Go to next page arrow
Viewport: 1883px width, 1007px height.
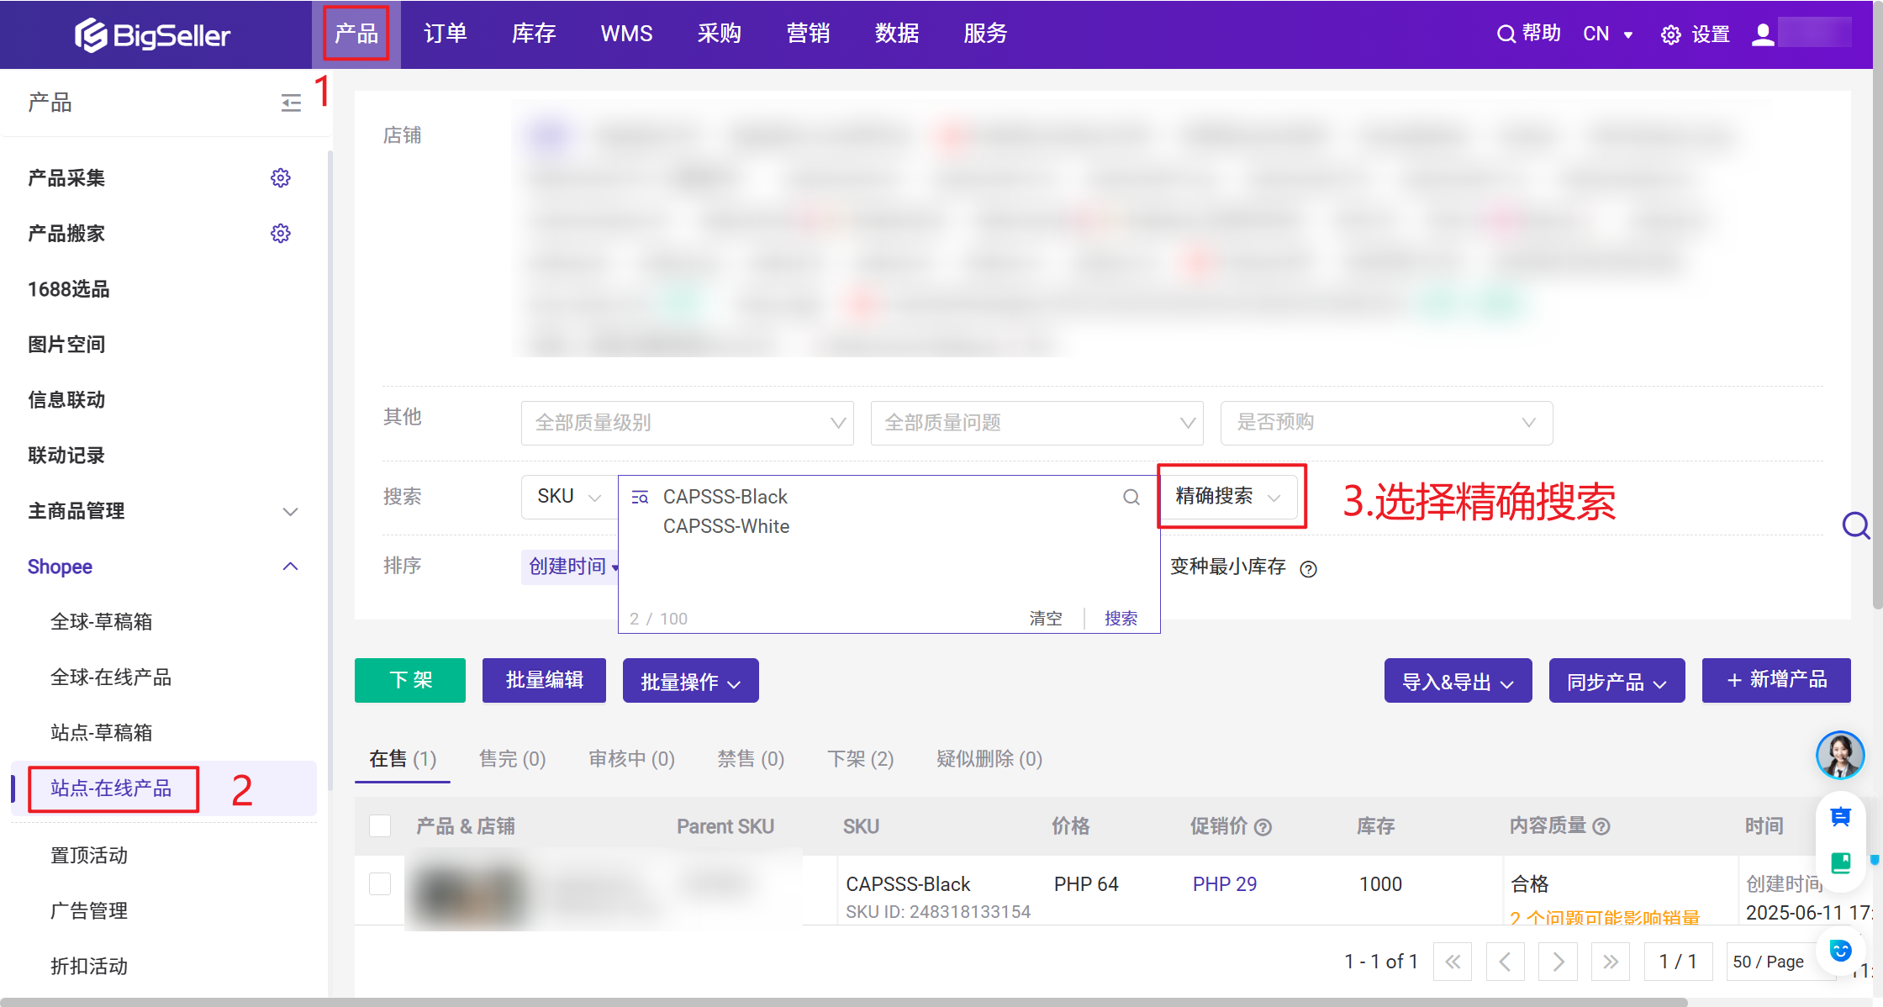coord(1558,962)
